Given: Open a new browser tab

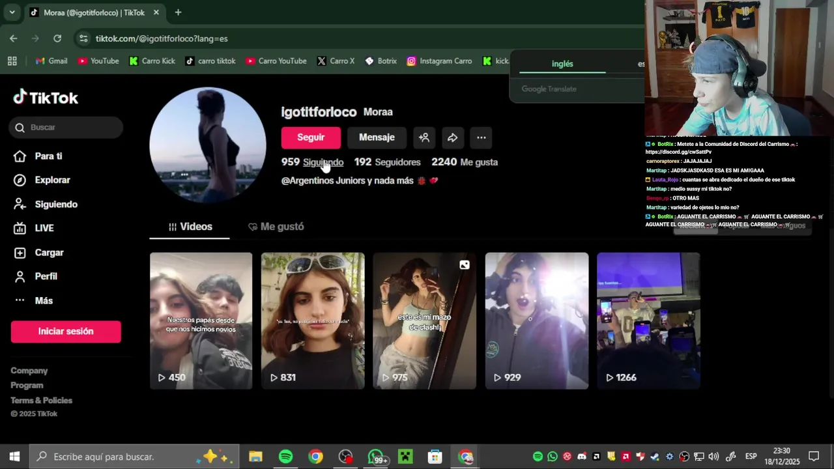Looking at the screenshot, I should click(x=178, y=12).
